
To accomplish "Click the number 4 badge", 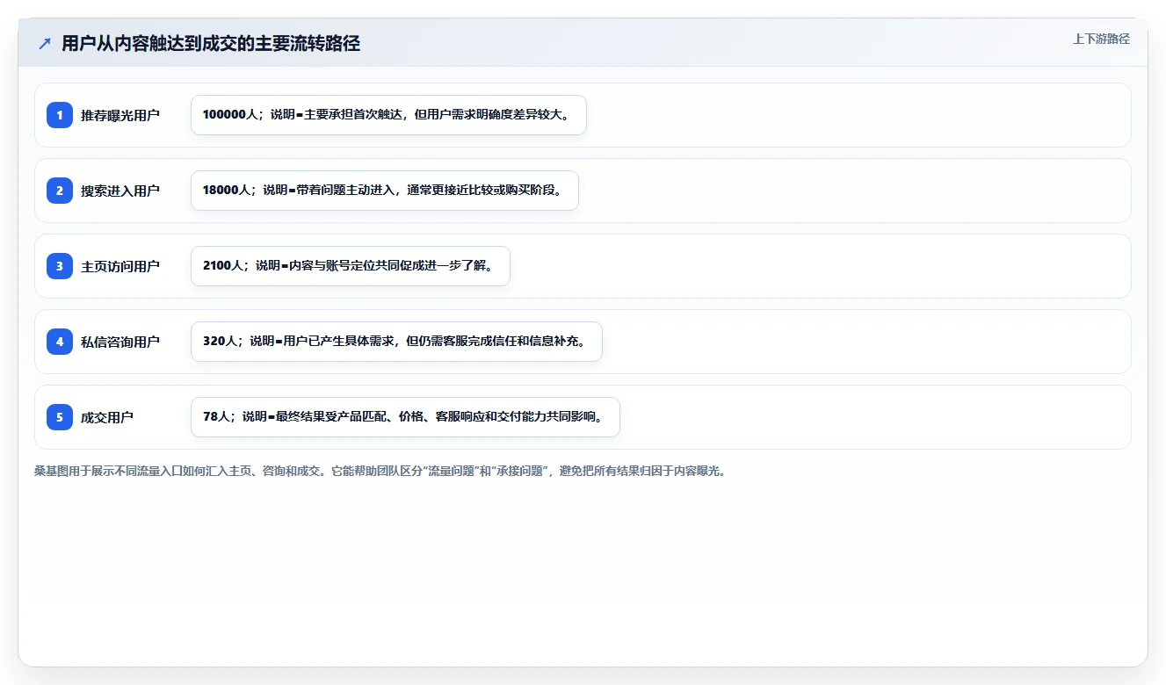I will pos(60,342).
